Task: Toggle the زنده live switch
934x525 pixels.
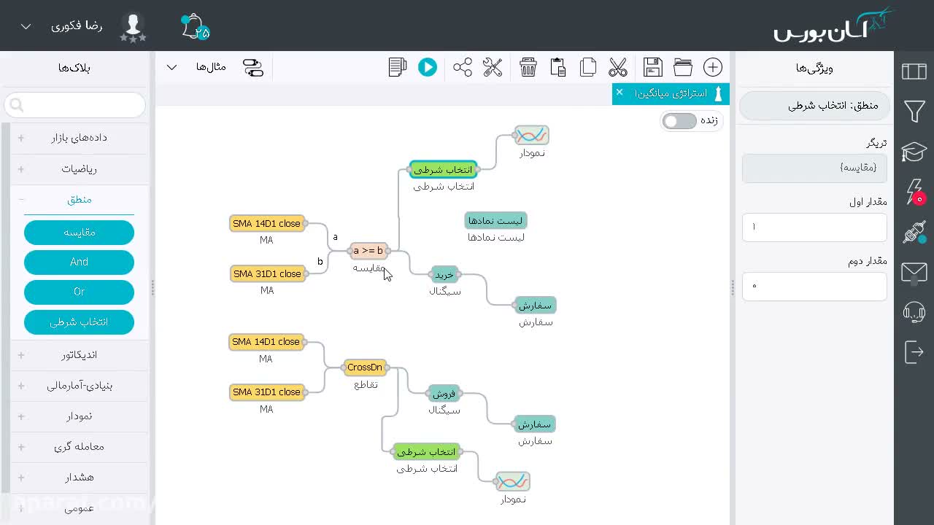Action: 680,121
